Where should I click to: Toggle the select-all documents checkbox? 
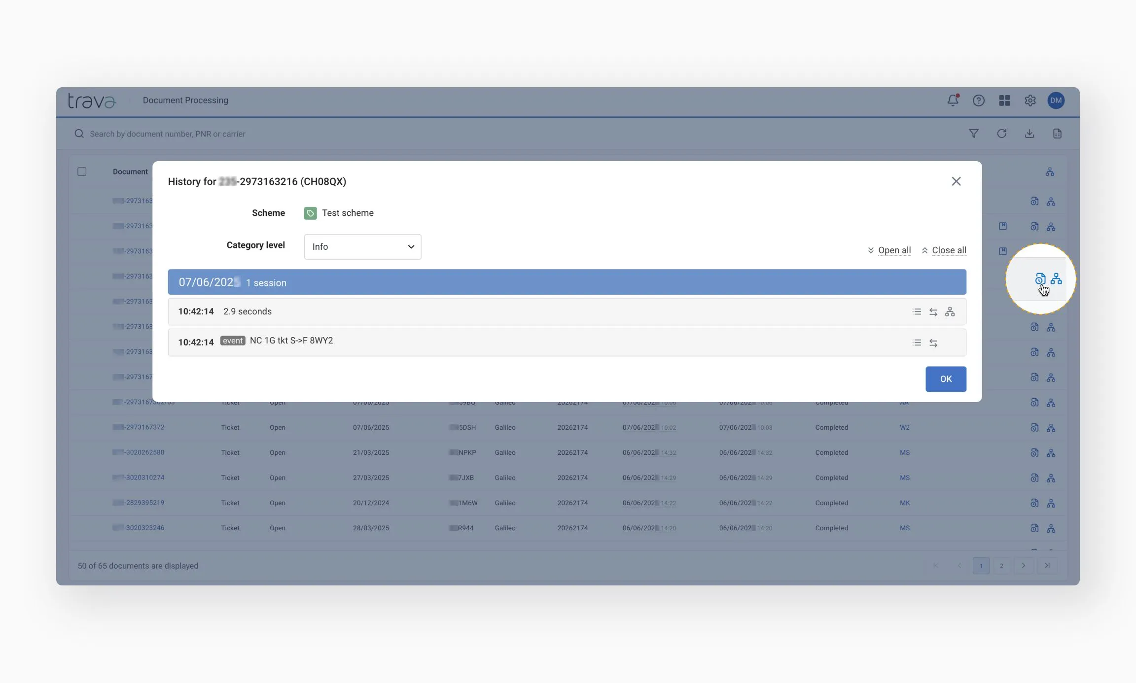[82, 171]
